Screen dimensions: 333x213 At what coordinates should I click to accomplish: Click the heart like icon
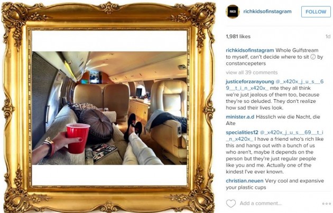click(x=231, y=204)
